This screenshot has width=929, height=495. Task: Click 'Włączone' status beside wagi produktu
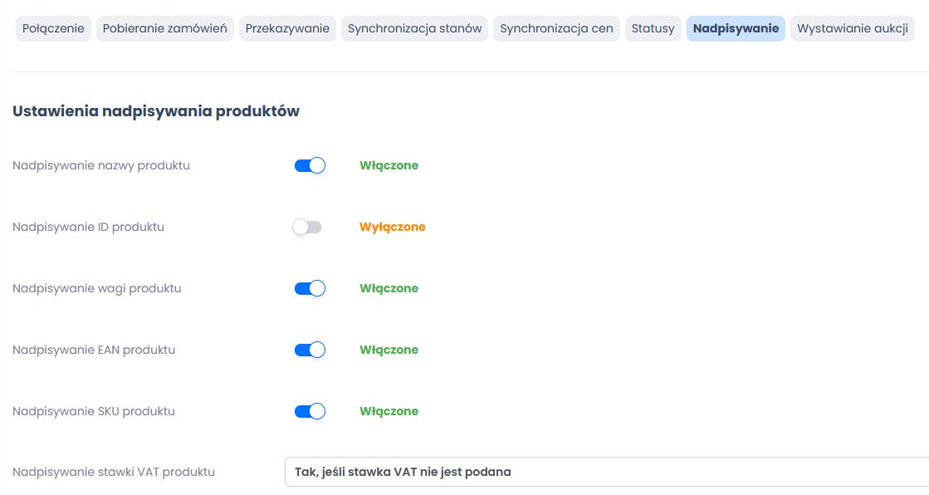389,289
